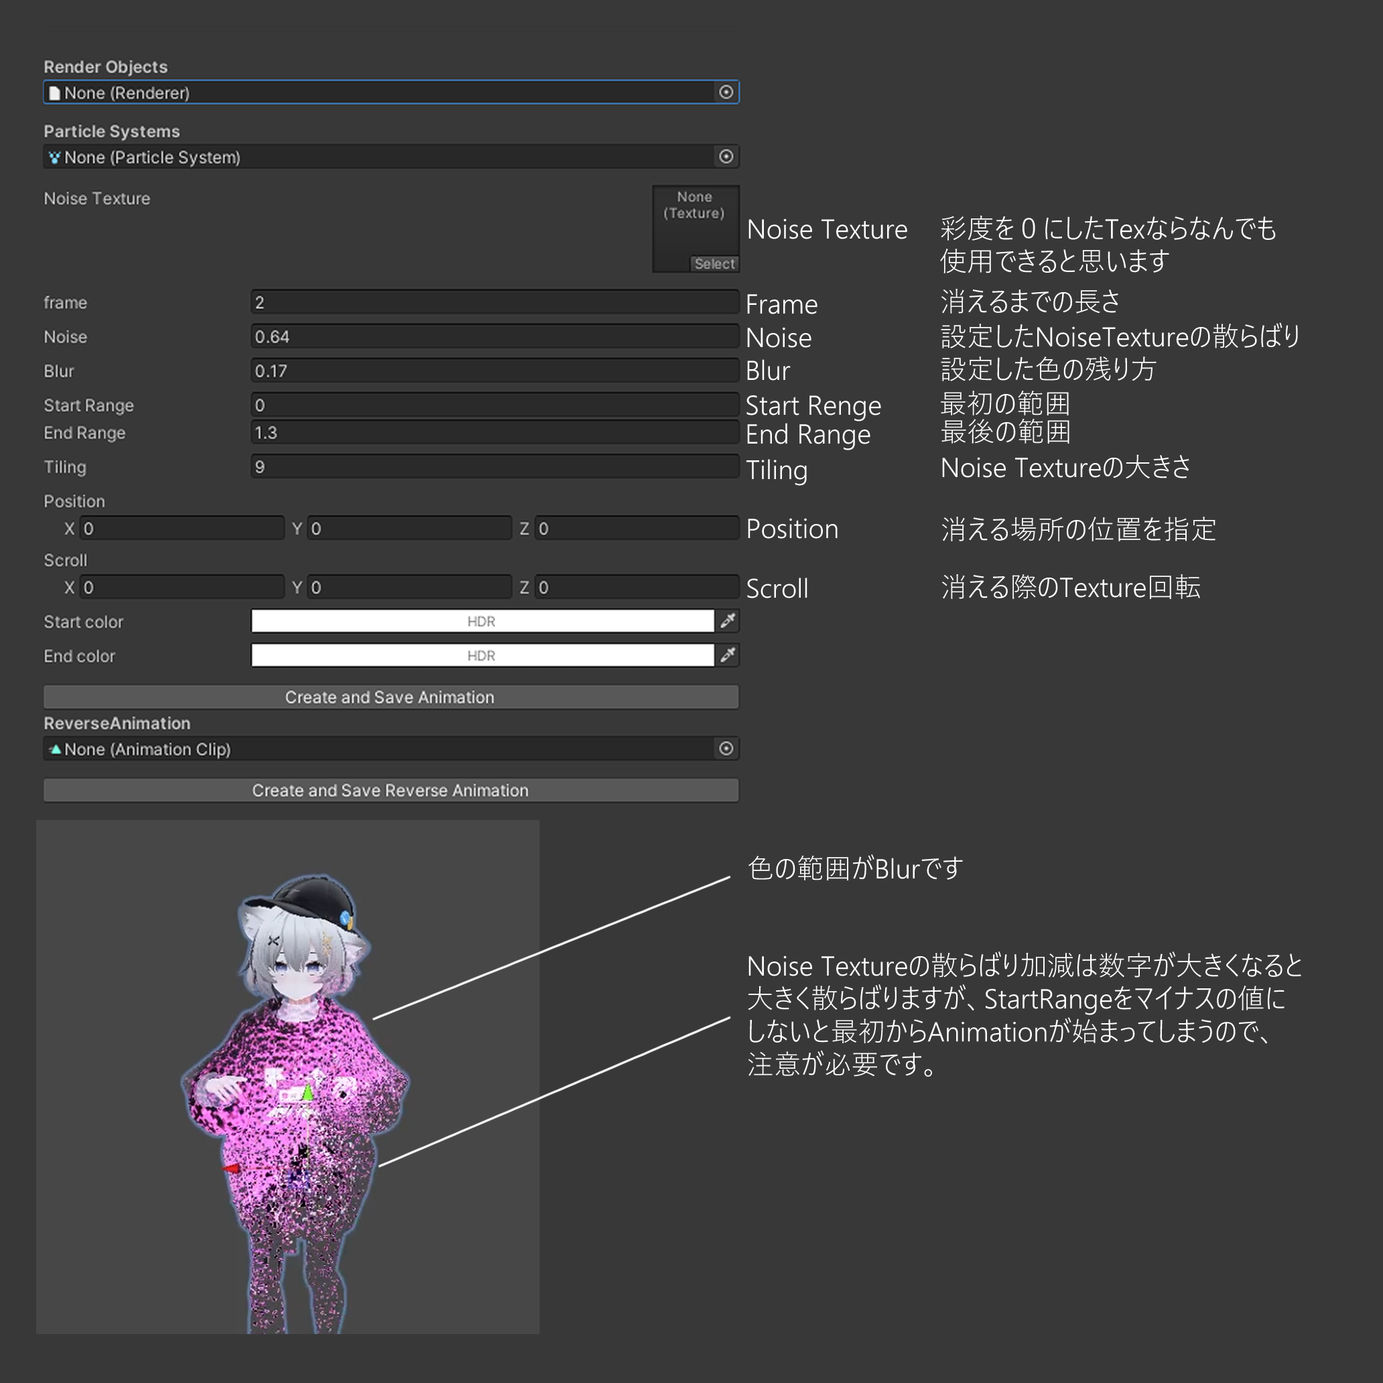This screenshot has height=1383, width=1383.
Task: Pick Start color with eyedropper icon
Action: [x=728, y=621]
